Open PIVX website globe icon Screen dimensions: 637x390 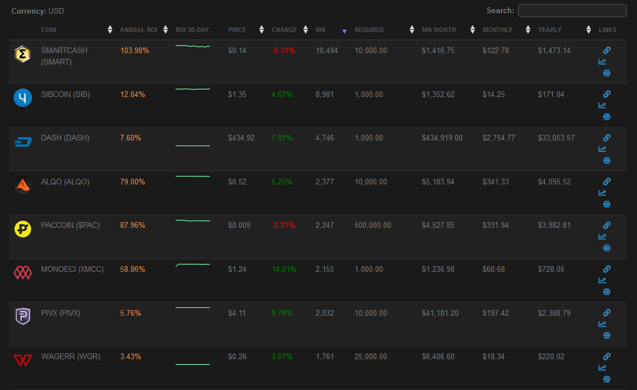tap(607, 336)
